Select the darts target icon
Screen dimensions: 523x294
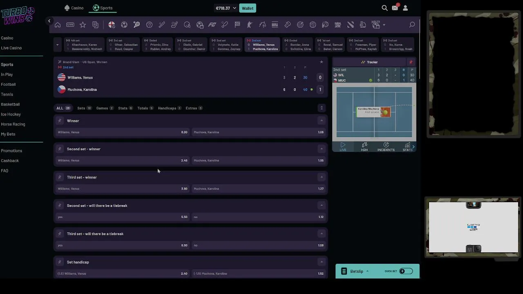(300, 25)
